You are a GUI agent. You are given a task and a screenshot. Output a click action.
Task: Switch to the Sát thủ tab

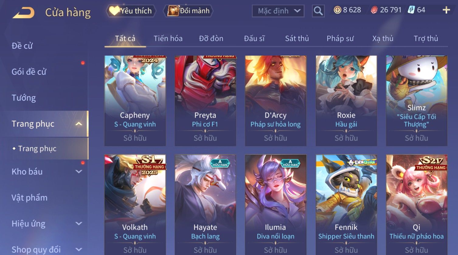(x=297, y=39)
